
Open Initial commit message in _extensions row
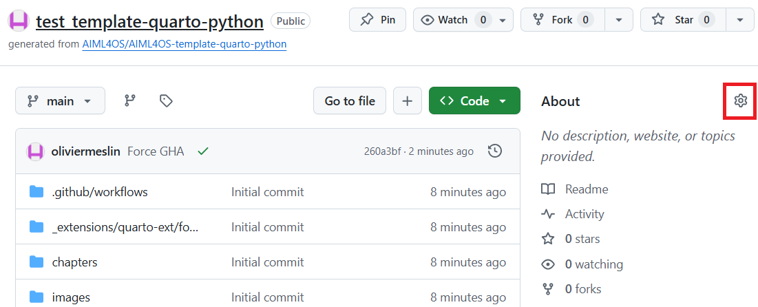coord(267,226)
